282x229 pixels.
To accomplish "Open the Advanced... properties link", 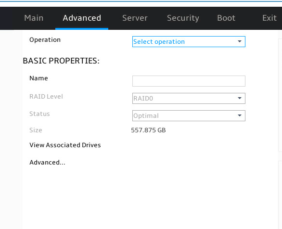I will pyautogui.click(x=47, y=162).
